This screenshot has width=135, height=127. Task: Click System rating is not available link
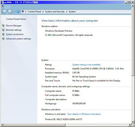coord(86,65)
